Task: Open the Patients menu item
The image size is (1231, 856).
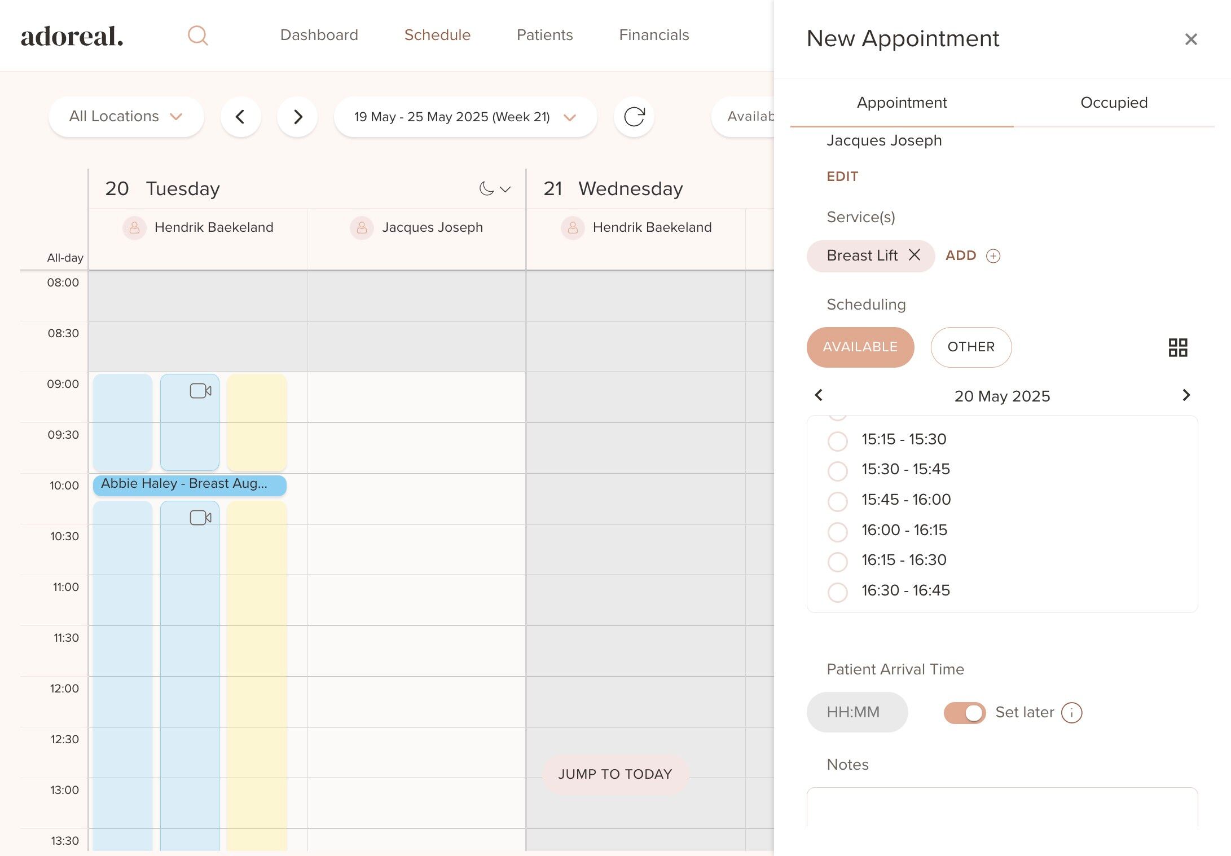Action: (x=544, y=35)
